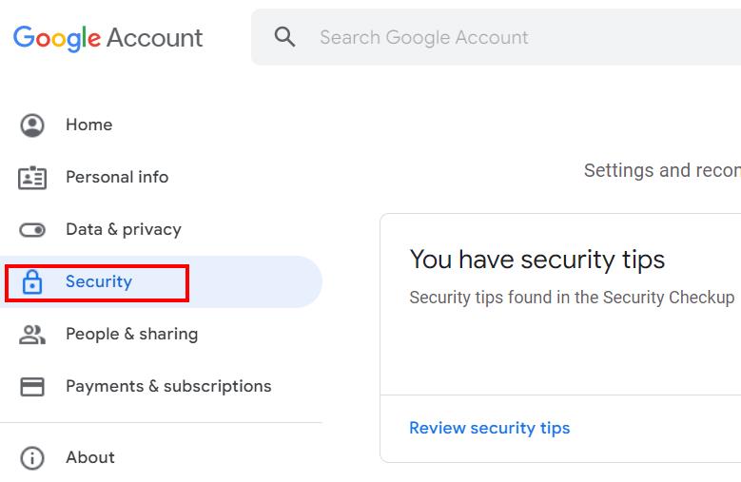Click the Payments credit card icon
This screenshot has height=482, width=741.
pyautogui.click(x=32, y=387)
